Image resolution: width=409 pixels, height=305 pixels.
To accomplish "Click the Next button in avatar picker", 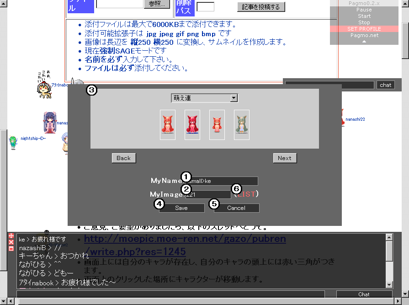I will [285, 158].
